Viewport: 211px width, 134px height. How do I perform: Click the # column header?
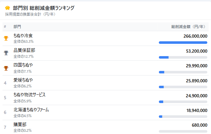[5, 26]
